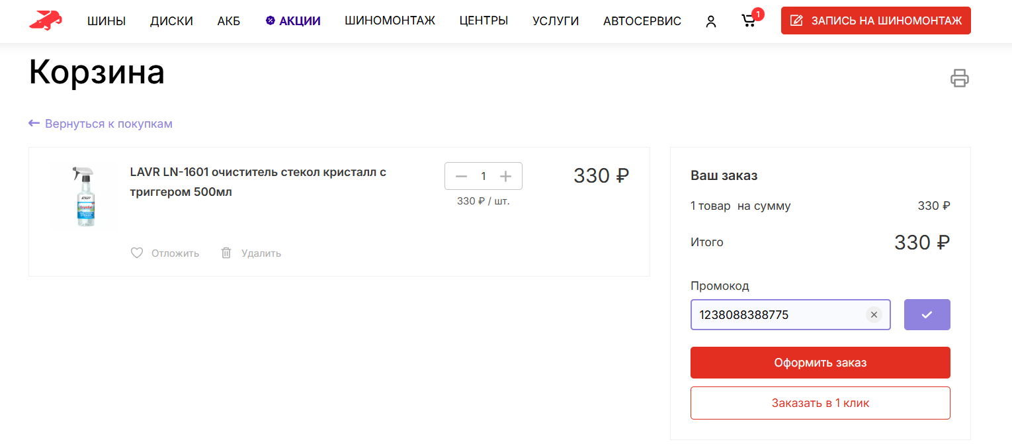Open the УСЛУГИ menu
The image size is (1012, 446).
[x=556, y=21]
